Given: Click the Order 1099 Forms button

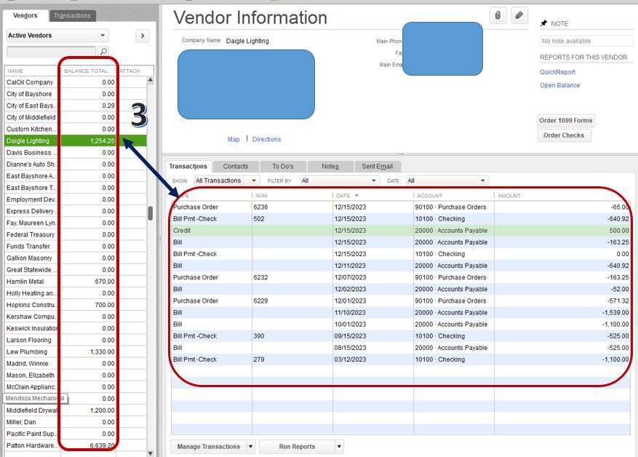Looking at the screenshot, I should tap(565, 121).
